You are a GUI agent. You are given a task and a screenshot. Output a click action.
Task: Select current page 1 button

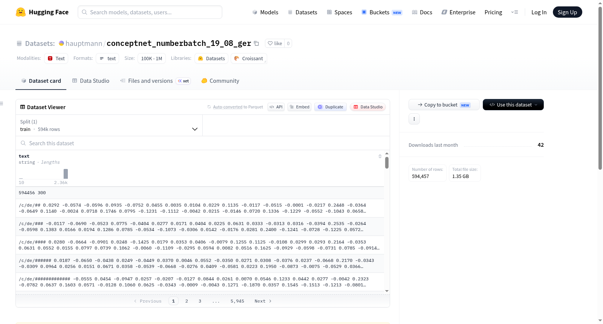pyautogui.click(x=173, y=301)
